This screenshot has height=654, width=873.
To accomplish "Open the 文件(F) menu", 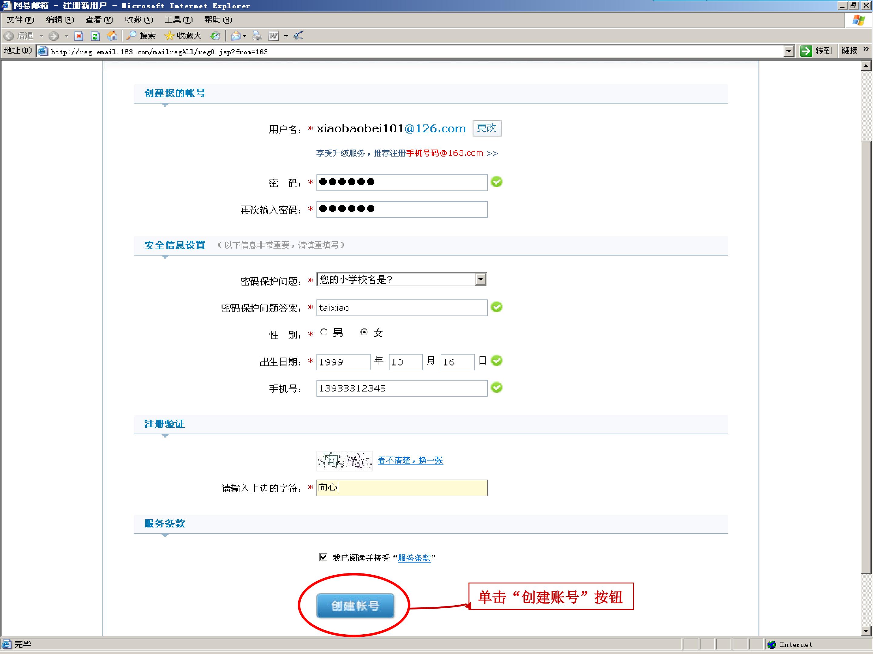I will [x=20, y=20].
